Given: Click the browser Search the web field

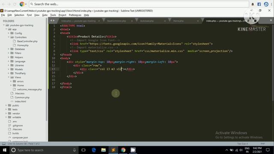Looking at the screenshot, I should [x=139, y=4].
